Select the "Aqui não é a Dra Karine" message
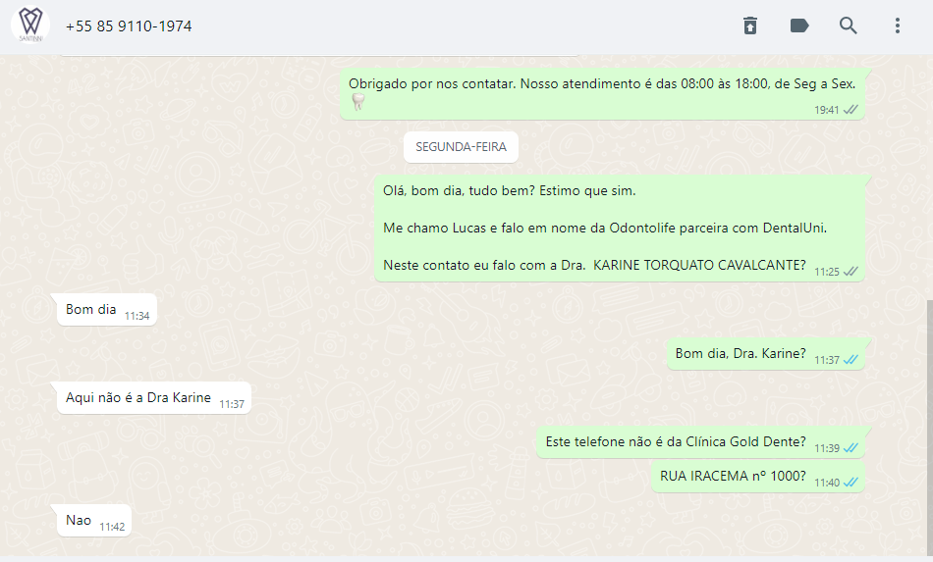 click(154, 398)
